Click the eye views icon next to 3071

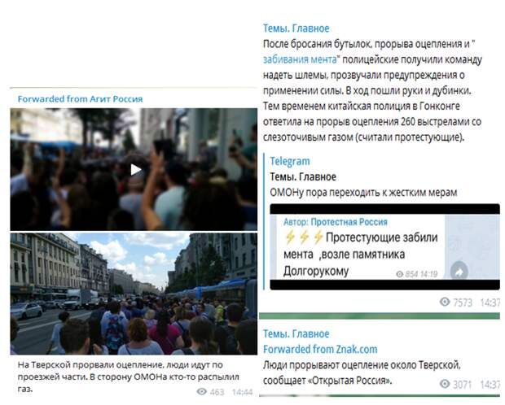445,384
